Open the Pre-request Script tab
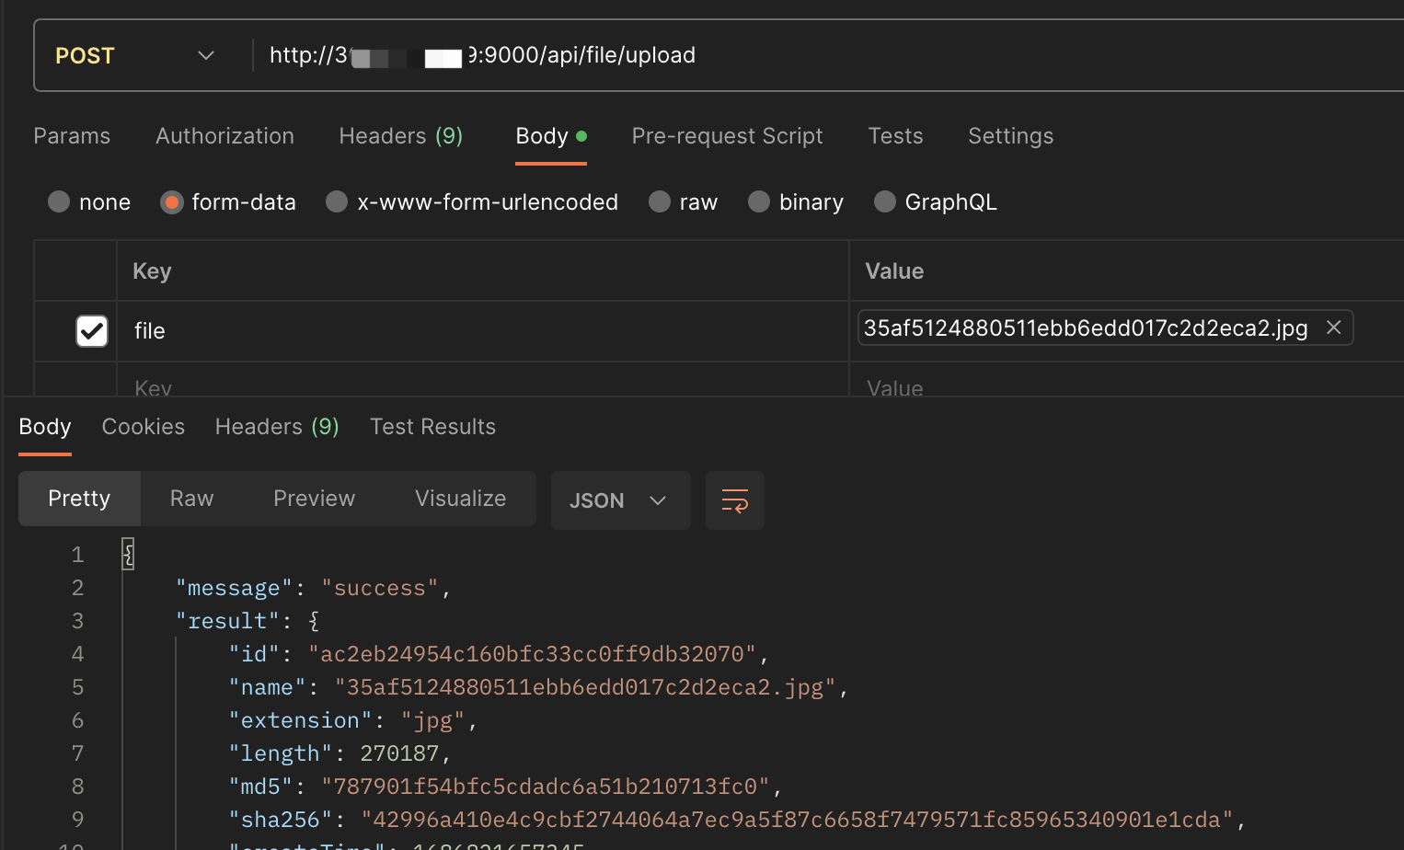The height and width of the screenshot is (850, 1404). (x=727, y=135)
